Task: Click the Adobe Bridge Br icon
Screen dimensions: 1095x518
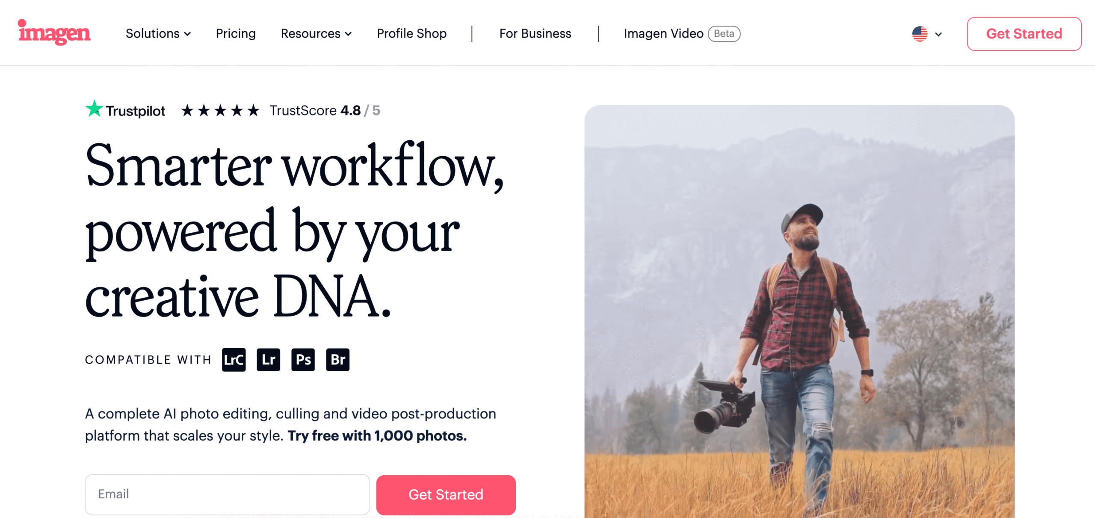Action: tap(337, 359)
